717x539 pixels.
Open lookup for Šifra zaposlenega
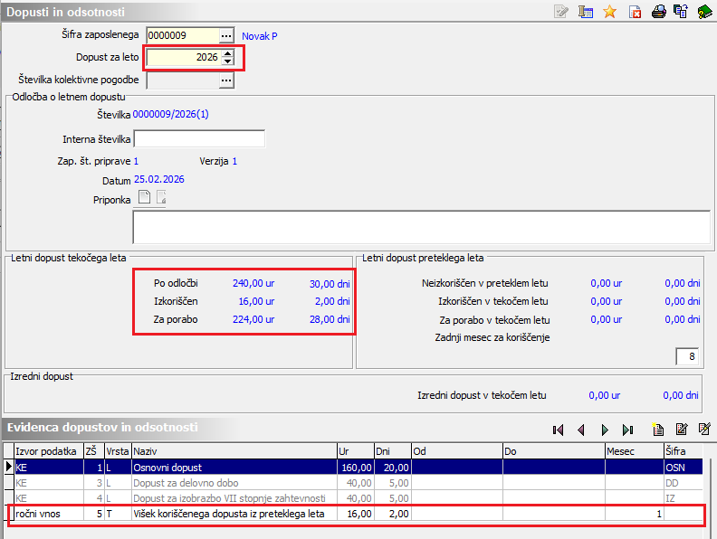point(226,35)
